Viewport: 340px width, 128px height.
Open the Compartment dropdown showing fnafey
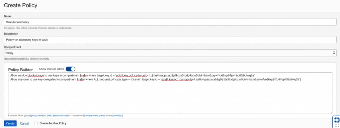point(170,53)
